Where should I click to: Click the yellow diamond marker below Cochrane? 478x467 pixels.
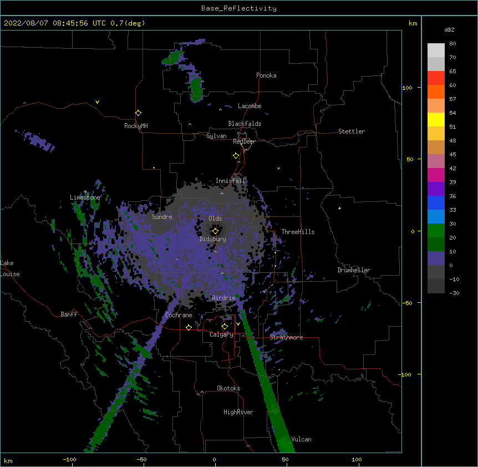[x=189, y=327]
